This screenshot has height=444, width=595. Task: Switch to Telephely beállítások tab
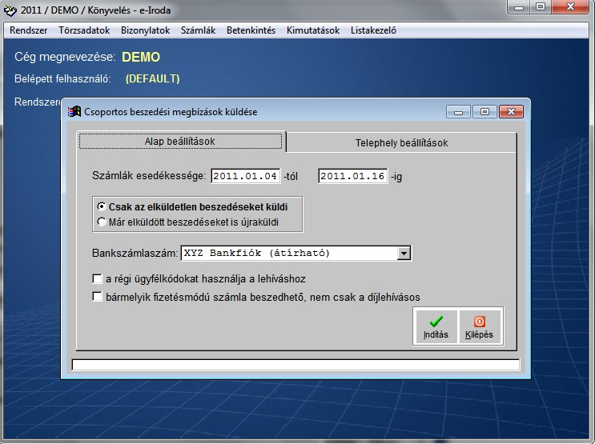[401, 142]
